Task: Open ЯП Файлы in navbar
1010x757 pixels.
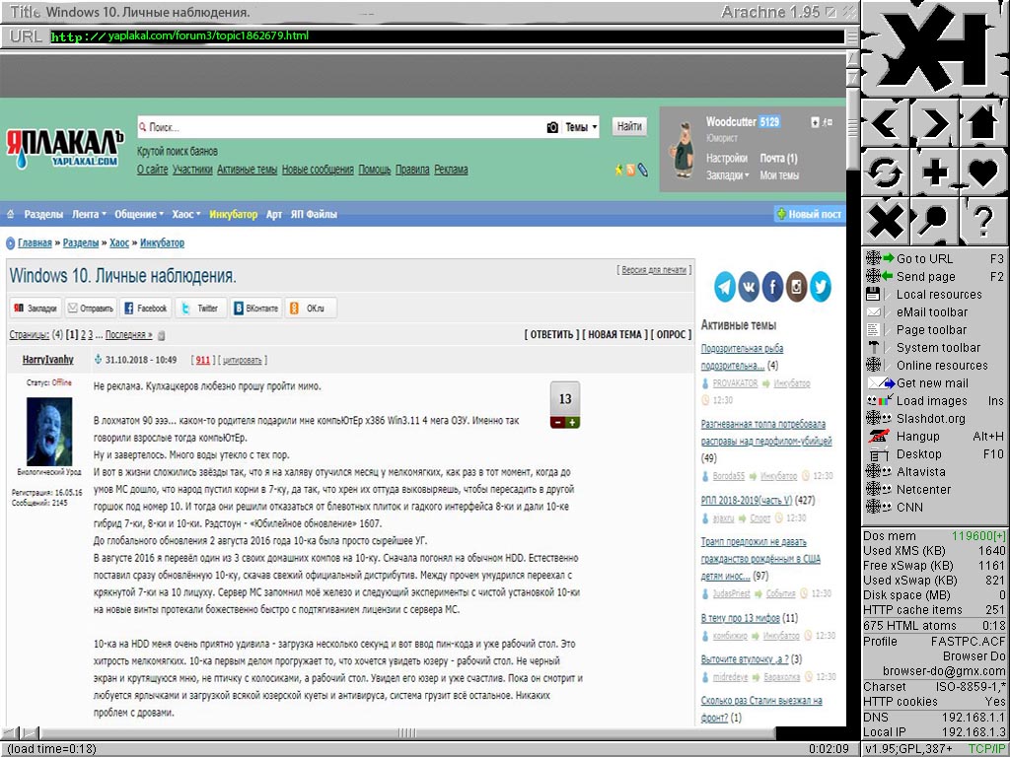Action: tap(314, 214)
